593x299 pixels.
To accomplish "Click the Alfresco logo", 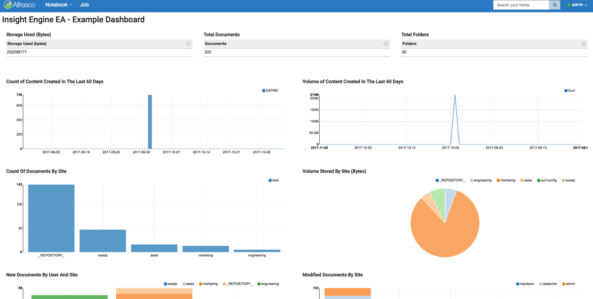I will click(x=18, y=4).
